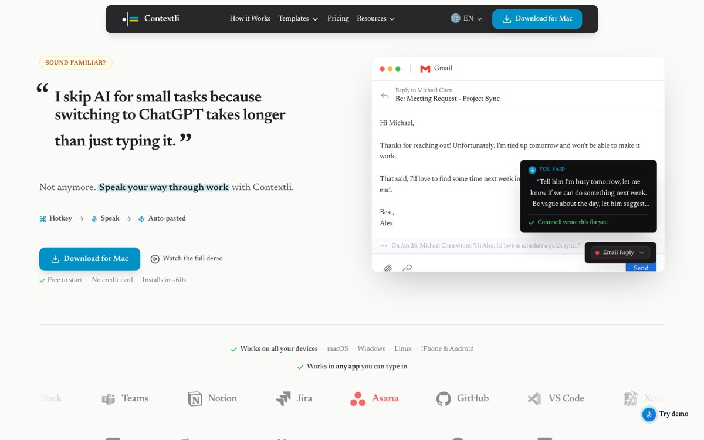
Task: Click the Sound Familiar badge
Action: click(76, 63)
